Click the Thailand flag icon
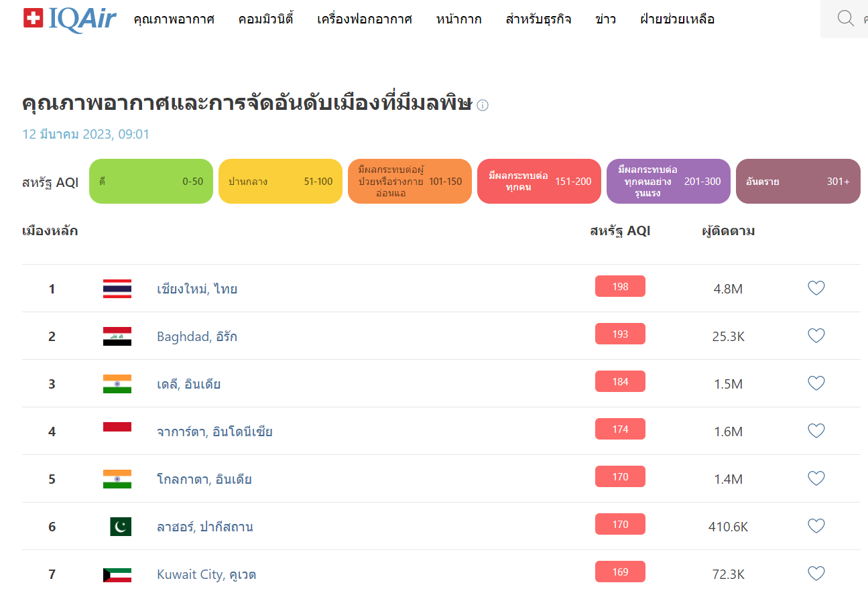This screenshot has height=597, width=868. click(x=117, y=289)
